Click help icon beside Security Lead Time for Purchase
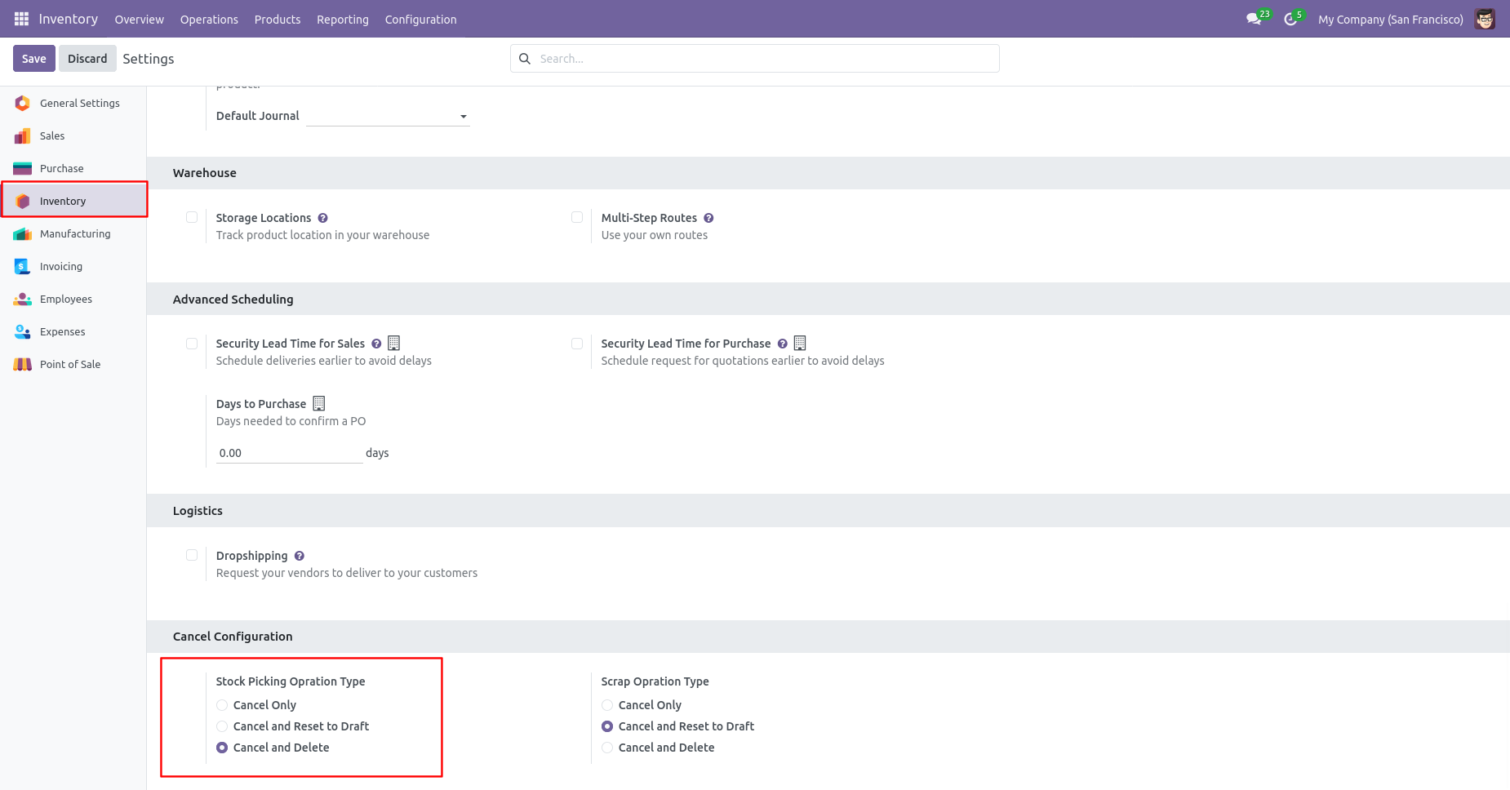1510x790 pixels. pos(782,344)
